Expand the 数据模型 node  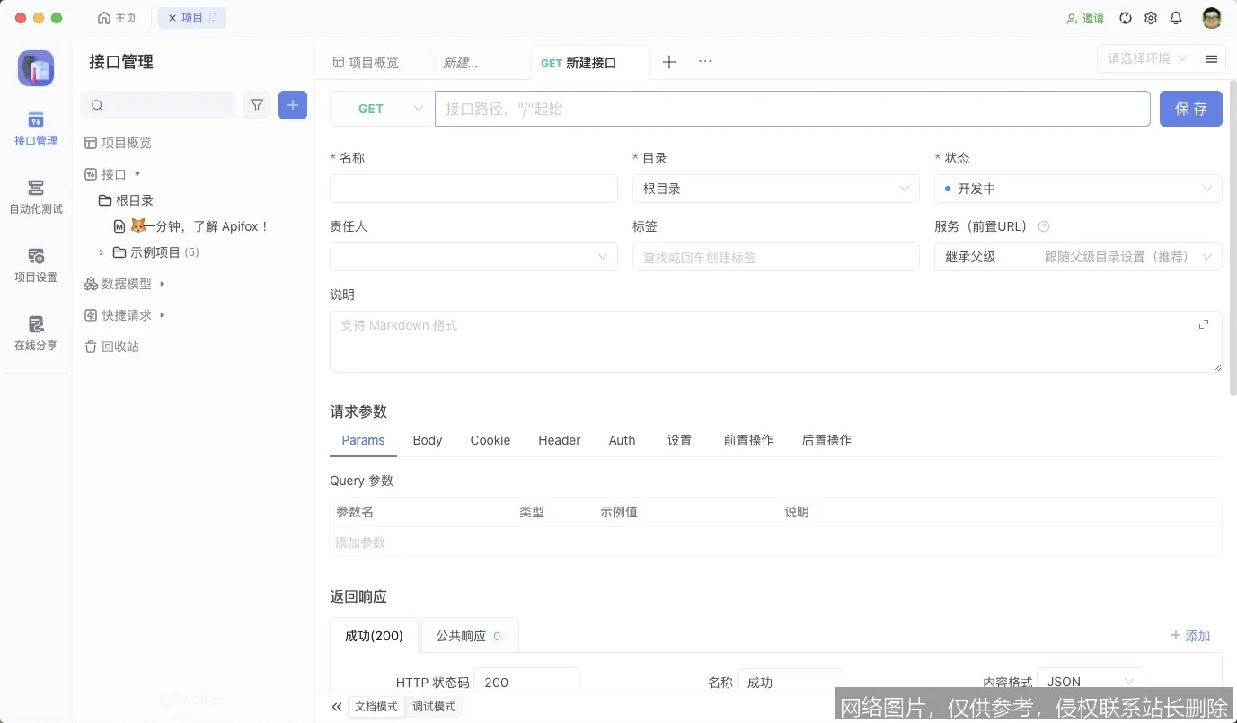click(163, 284)
